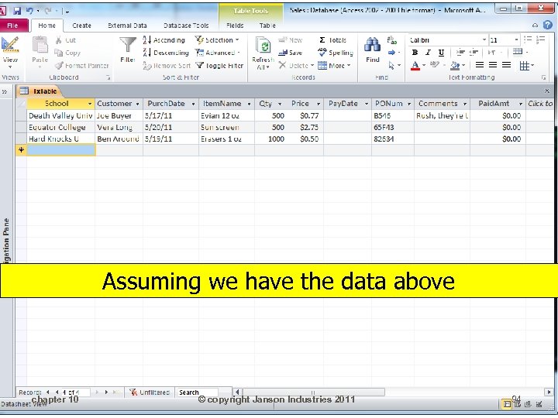Open the font name Calibri dropdown
The width and height of the screenshot is (558, 418).
point(484,39)
